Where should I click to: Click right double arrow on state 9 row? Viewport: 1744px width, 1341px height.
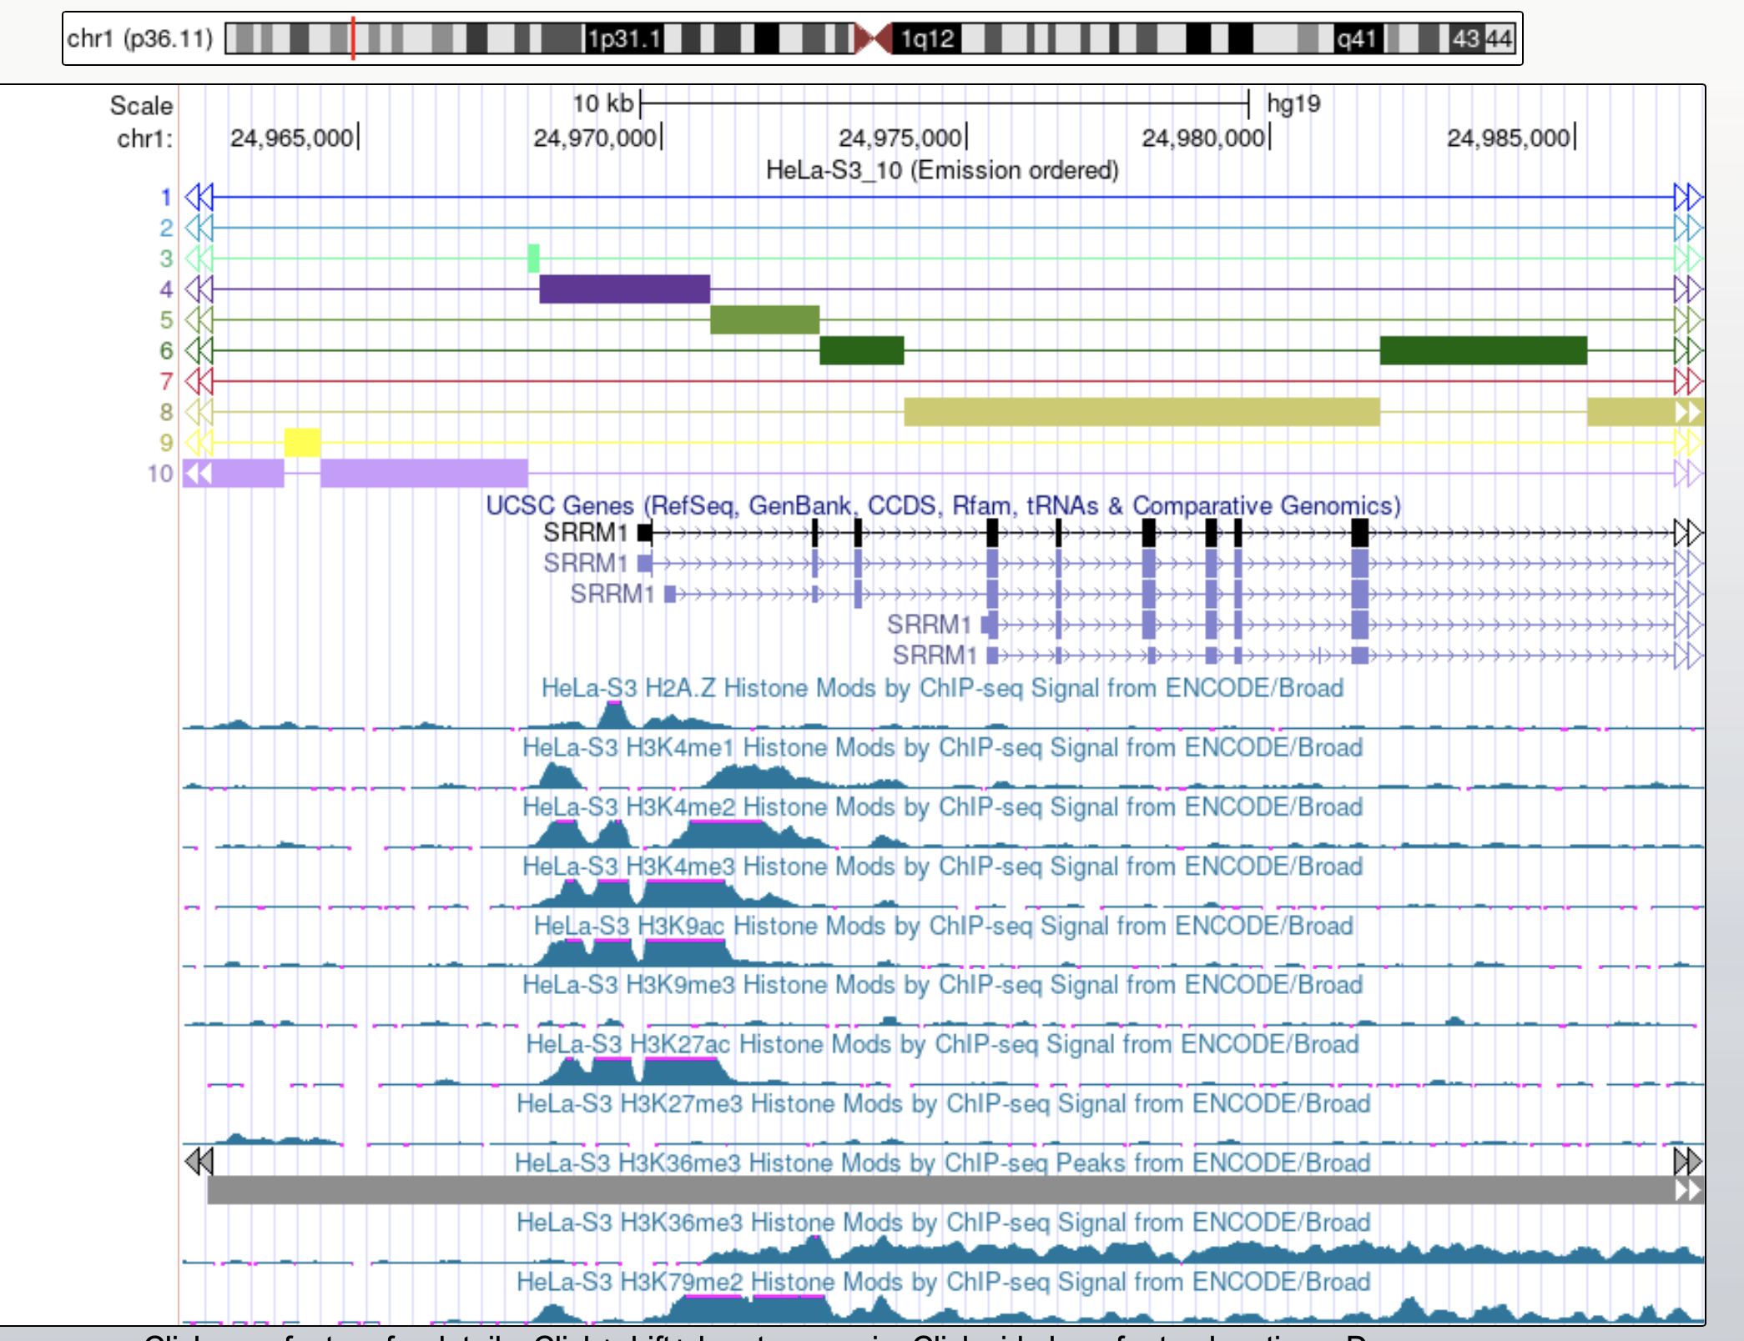click(1688, 443)
